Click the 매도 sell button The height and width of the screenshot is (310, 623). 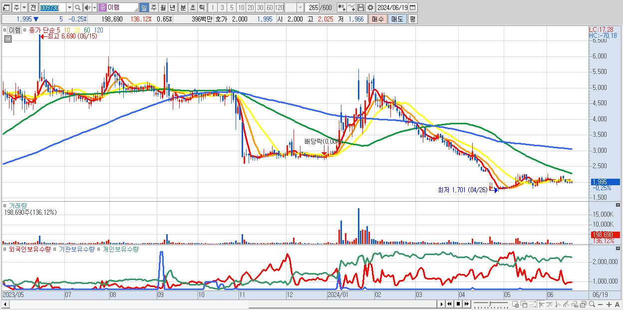(x=397, y=19)
